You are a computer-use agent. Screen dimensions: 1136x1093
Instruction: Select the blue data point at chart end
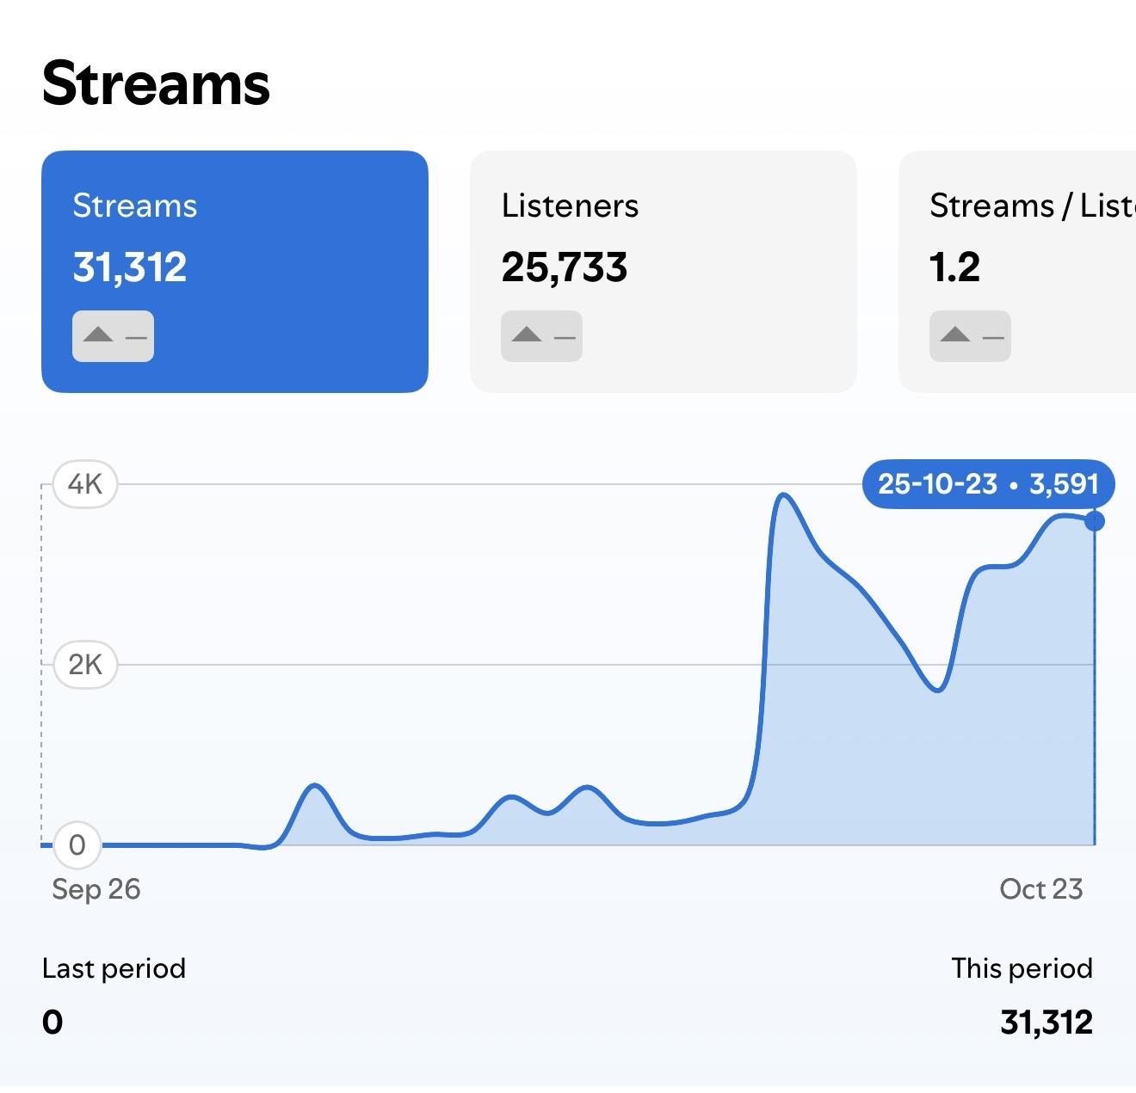tap(1095, 521)
